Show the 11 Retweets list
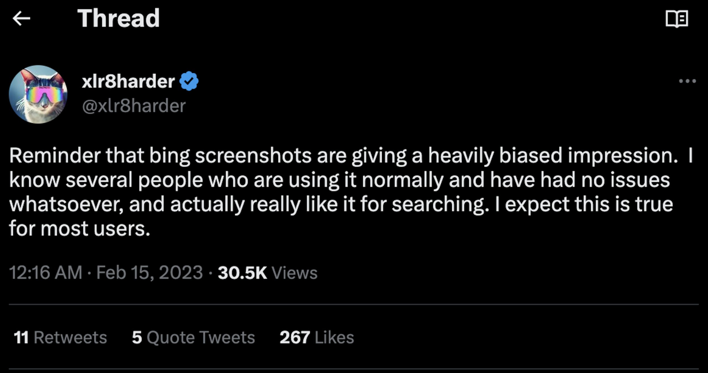 click(x=60, y=337)
